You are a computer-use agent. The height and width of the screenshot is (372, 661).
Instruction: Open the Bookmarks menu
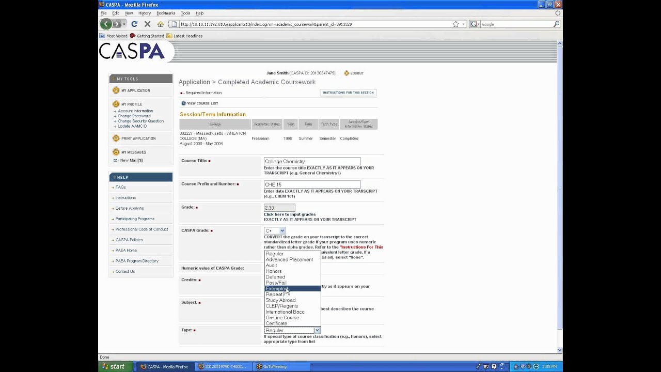click(166, 13)
